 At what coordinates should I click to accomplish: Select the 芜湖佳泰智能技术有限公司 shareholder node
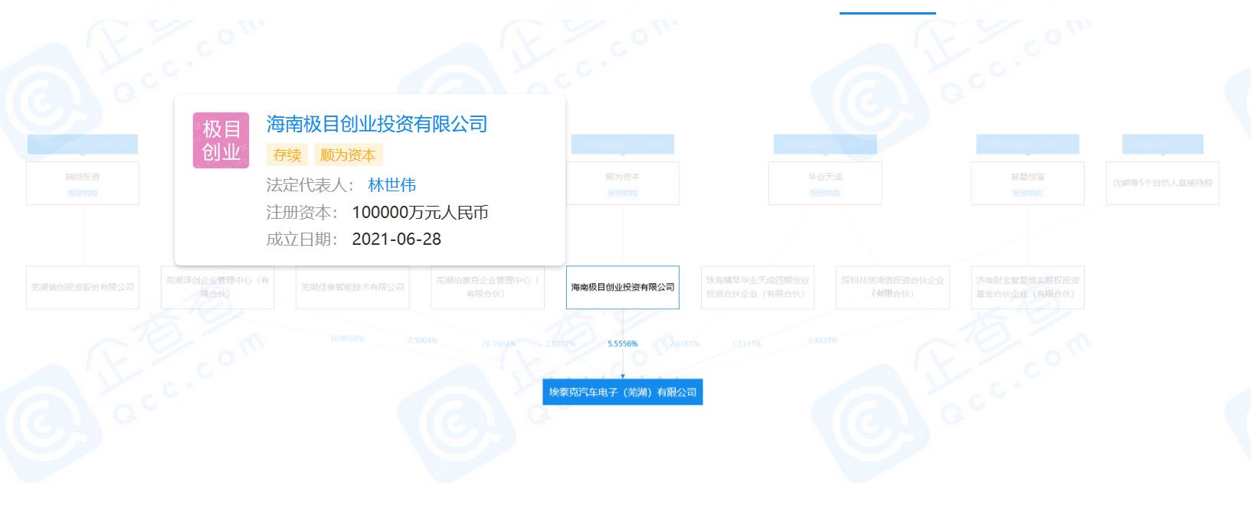(x=352, y=287)
